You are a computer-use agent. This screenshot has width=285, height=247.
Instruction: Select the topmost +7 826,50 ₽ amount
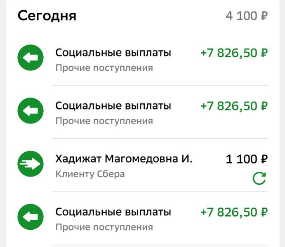(x=234, y=53)
